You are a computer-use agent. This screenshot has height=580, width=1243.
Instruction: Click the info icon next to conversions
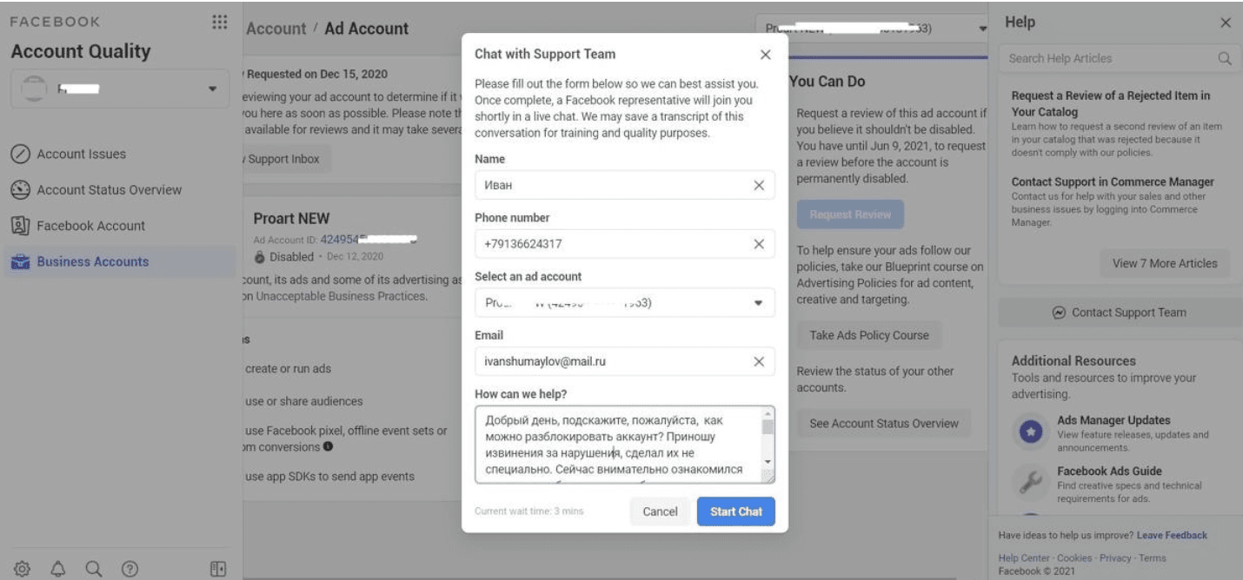pos(328,447)
